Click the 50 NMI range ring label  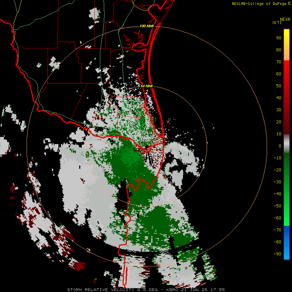[147, 86]
